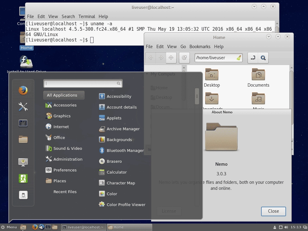This screenshot has height=231, width=308.
Task: Select Recent Files category
Action: [x=65, y=192]
